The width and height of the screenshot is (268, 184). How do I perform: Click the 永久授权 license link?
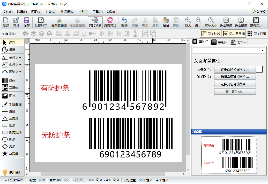pos(259,12)
